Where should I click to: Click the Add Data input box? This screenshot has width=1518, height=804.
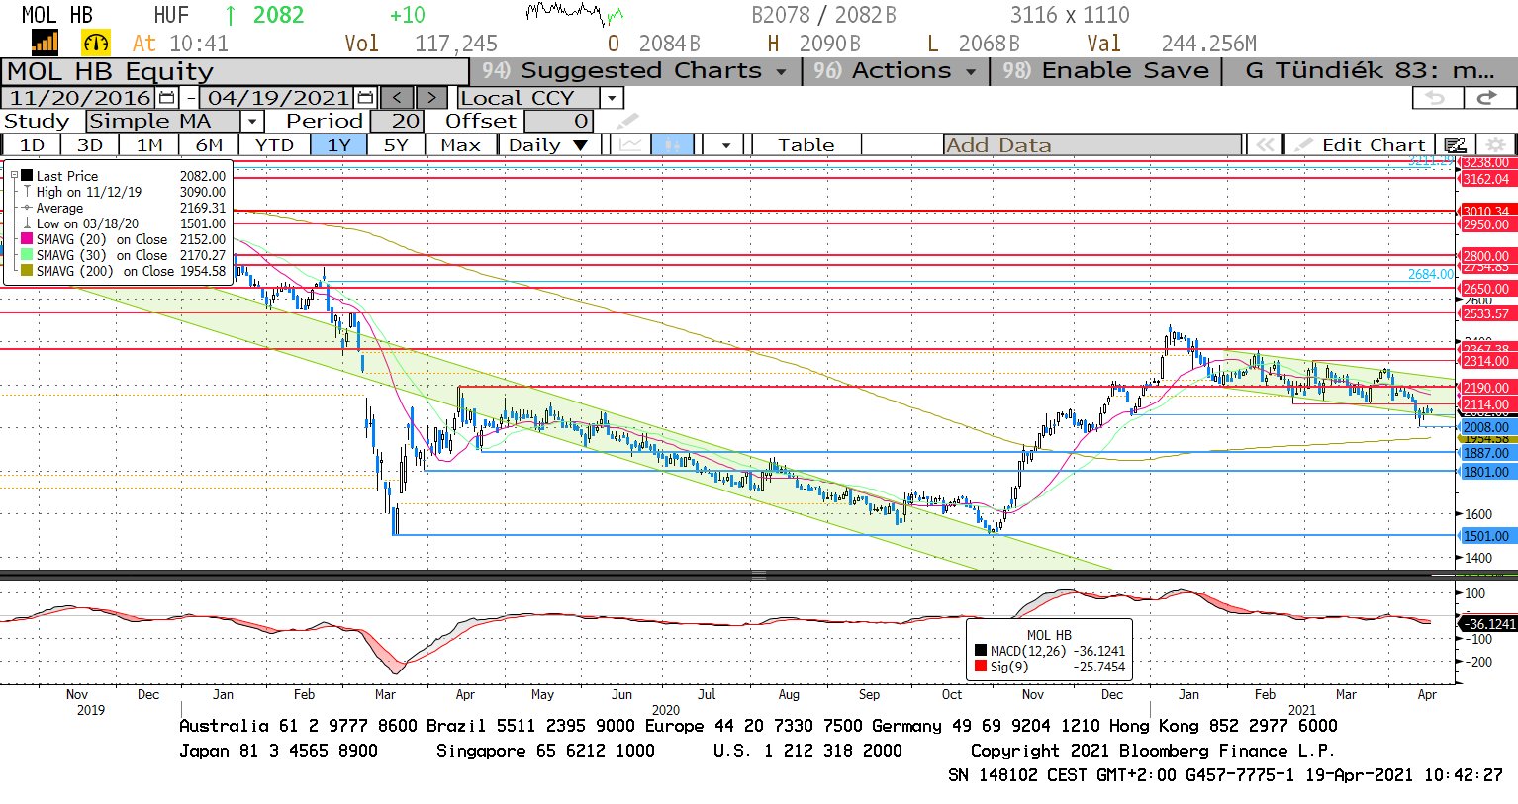(x=1092, y=145)
